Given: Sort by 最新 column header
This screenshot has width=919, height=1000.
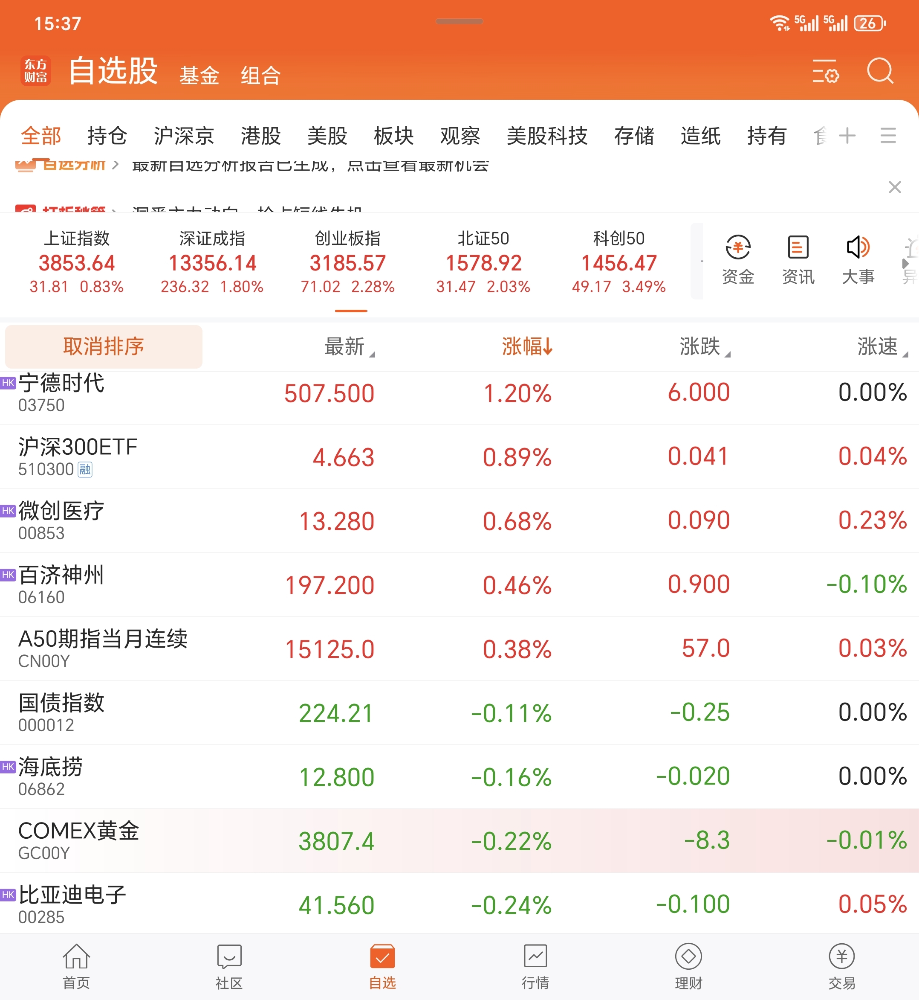Looking at the screenshot, I should (x=350, y=346).
